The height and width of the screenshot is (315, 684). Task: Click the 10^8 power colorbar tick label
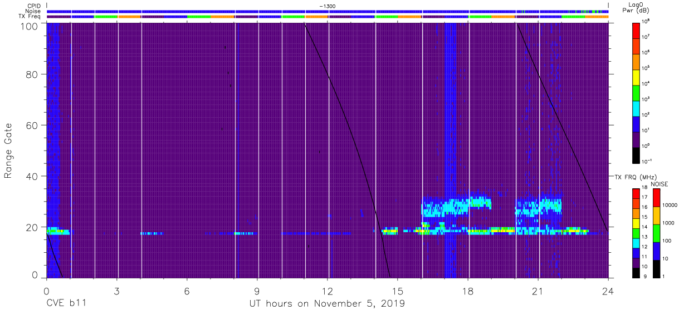point(646,21)
